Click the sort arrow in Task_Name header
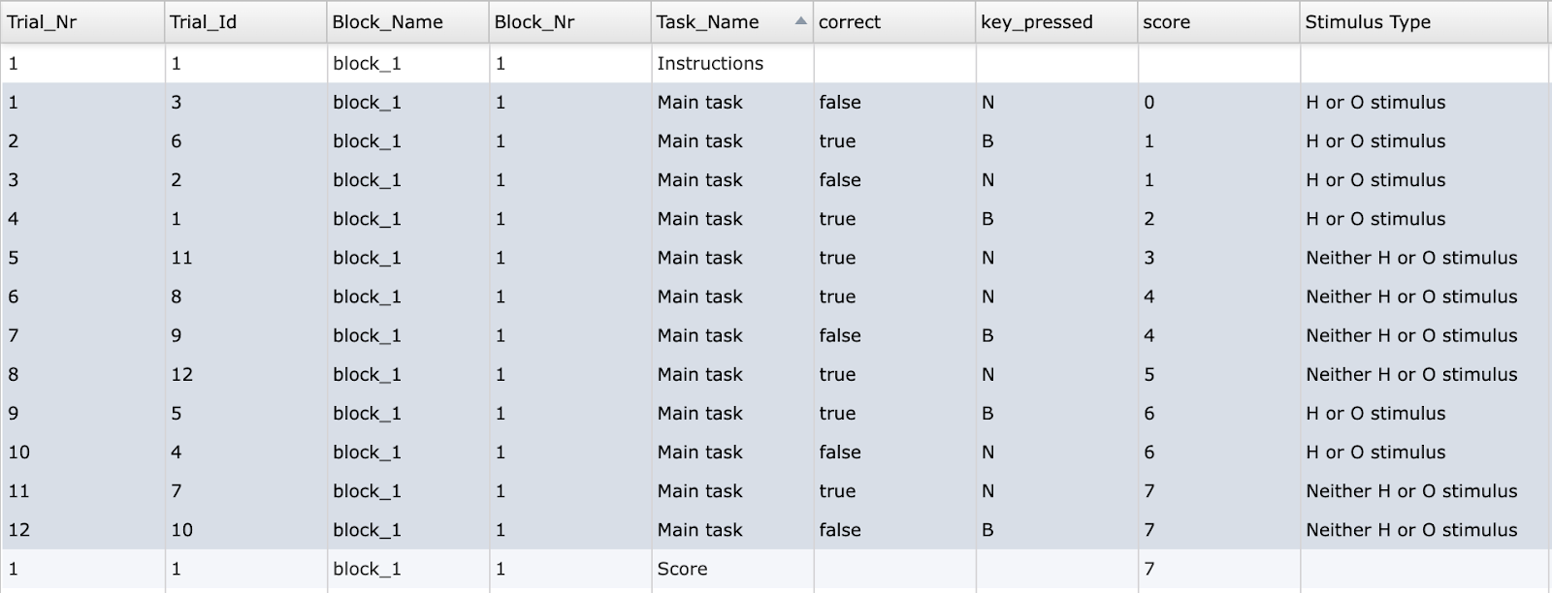The width and height of the screenshot is (1552, 593). (x=800, y=21)
